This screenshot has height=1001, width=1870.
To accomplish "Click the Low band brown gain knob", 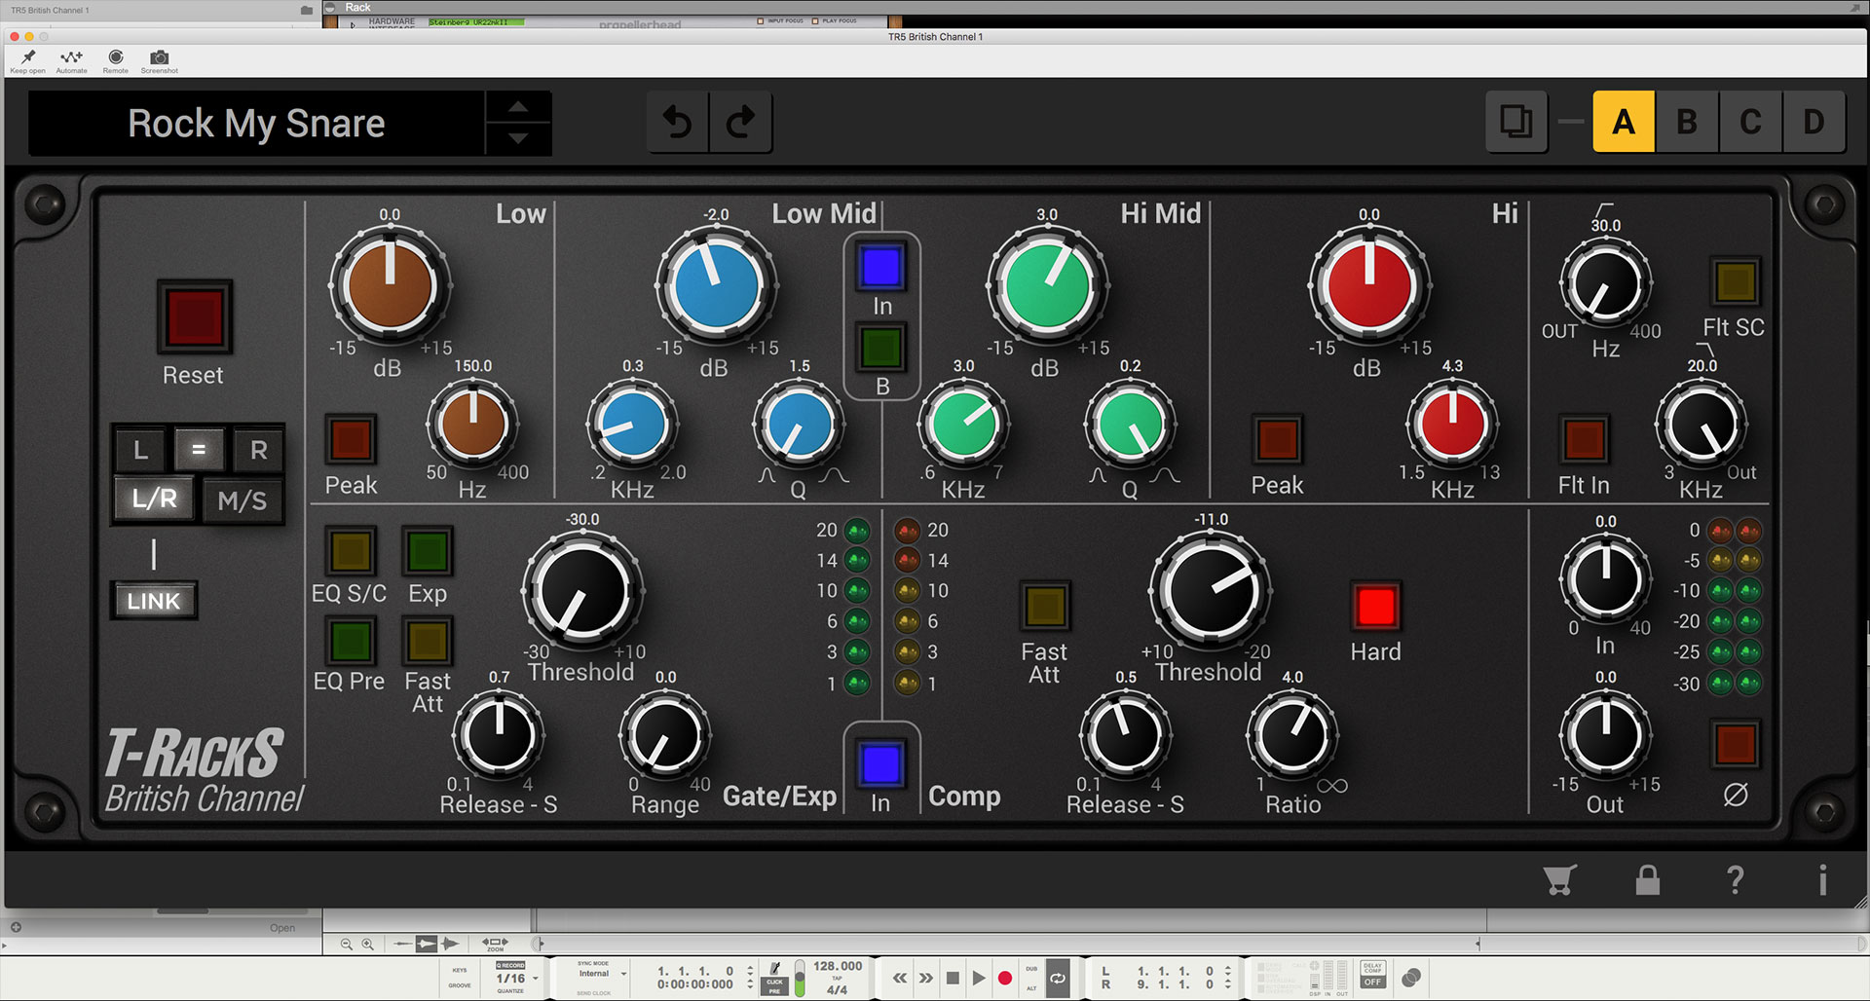I will click(390, 286).
